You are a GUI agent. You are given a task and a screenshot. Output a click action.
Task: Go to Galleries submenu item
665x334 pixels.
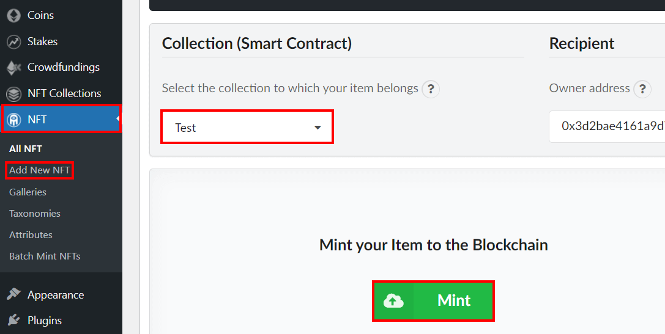pyautogui.click(x=28, y=192)
